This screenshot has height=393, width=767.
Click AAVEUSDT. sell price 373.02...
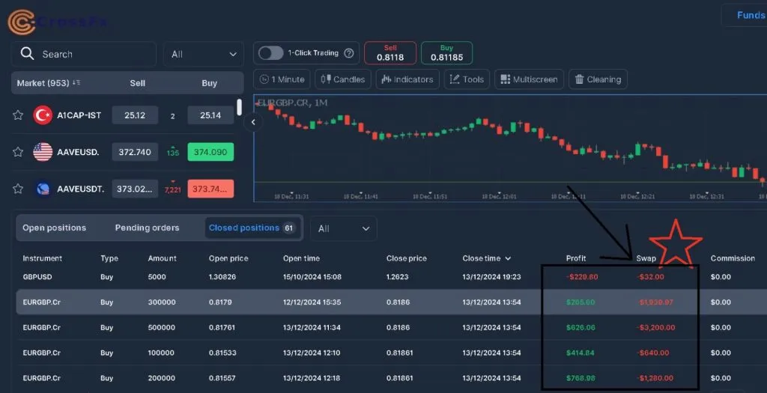pyautogui.click(x=135, y=189)
